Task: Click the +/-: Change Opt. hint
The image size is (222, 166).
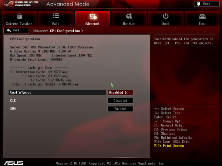Action: (168, 121)
